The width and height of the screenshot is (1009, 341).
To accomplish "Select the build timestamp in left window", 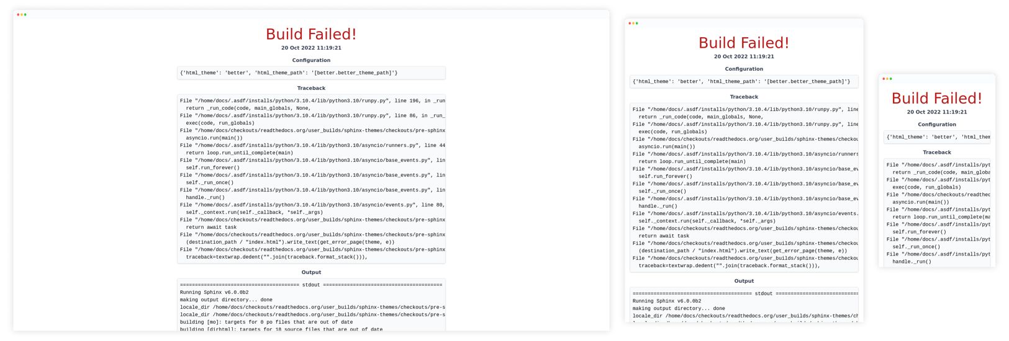I will 311,48.
